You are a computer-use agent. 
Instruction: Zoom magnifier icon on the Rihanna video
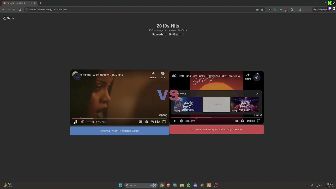pyautogui.click(x=77, y=76)
